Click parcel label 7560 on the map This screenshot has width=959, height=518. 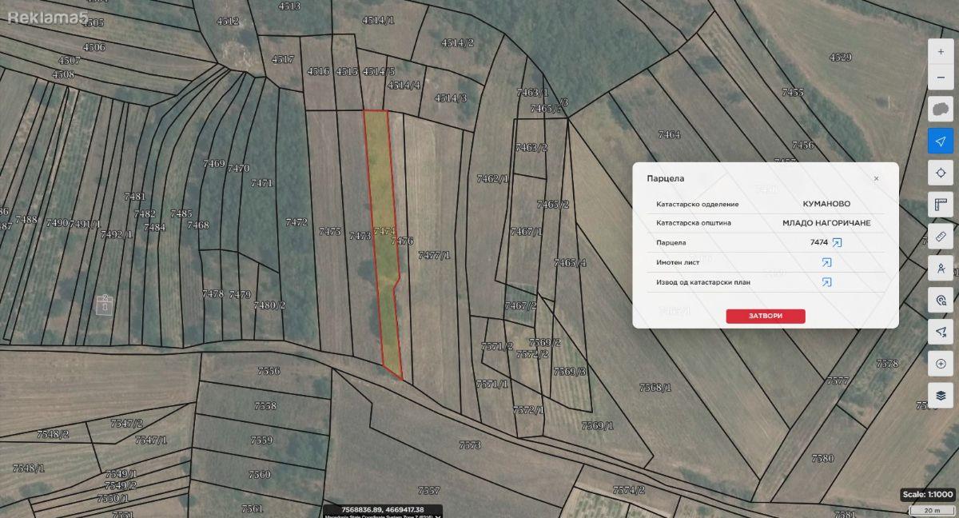coord(259,474)
